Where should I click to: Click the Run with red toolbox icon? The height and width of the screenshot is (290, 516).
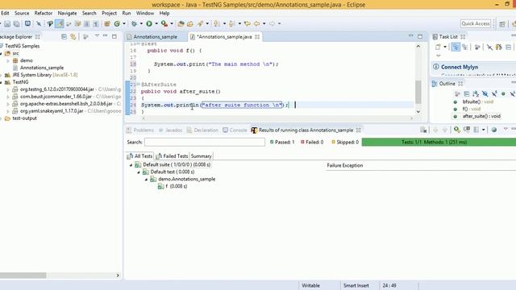(x=164, y=23)
